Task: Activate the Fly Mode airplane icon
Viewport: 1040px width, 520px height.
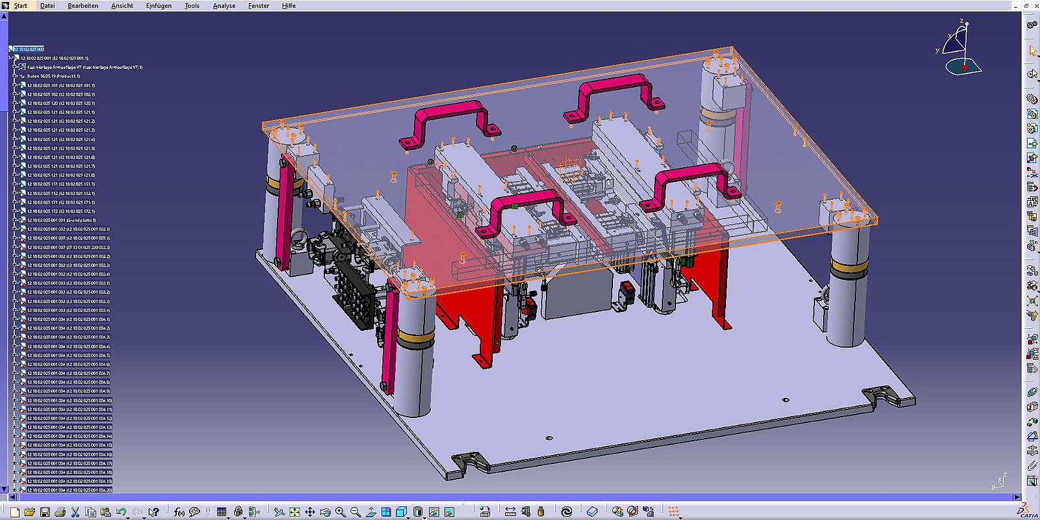Action: (x=279, y=512)
